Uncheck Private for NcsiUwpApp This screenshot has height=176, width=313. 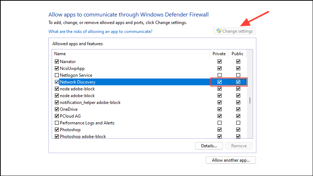coord(219,68)
